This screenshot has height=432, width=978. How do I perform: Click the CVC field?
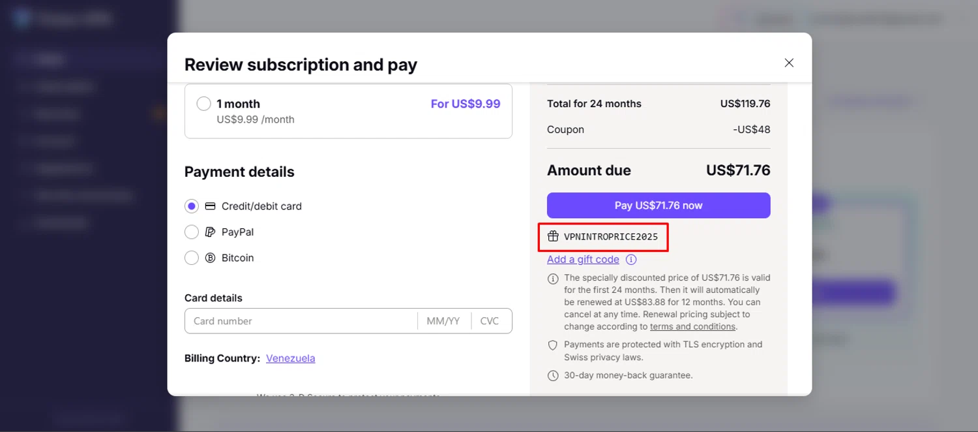pyautogui.click(x=490, y=321)
